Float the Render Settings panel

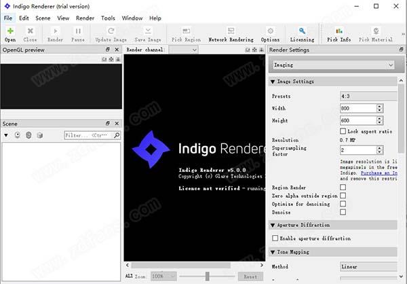click(x=402, y=50)
